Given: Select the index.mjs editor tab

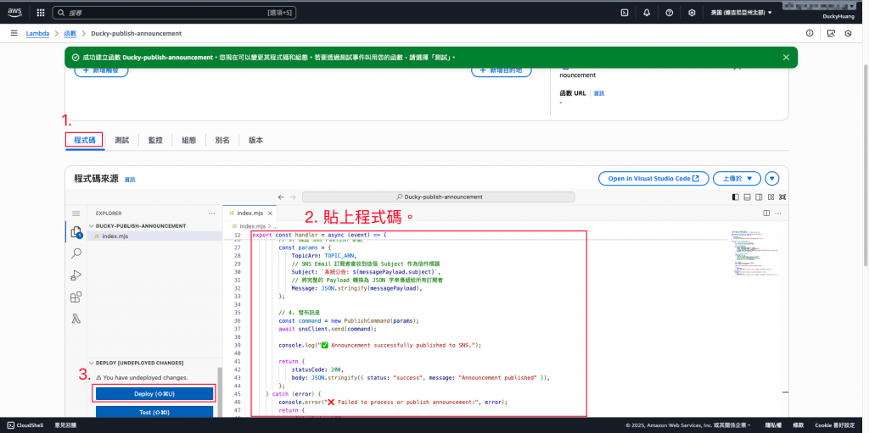Looking at the screenshot, I should pos(249,214).
